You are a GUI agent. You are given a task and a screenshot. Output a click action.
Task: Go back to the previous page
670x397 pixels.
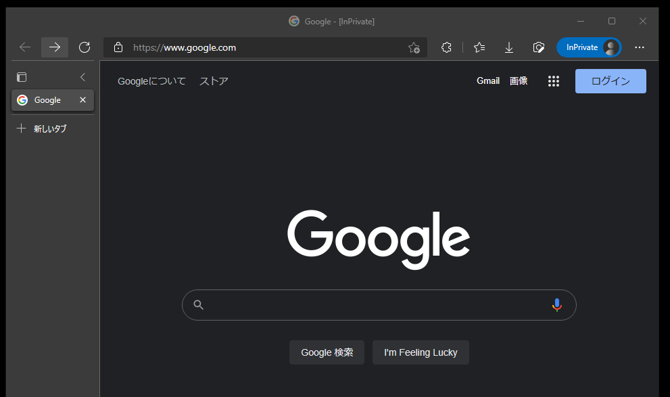25,47
